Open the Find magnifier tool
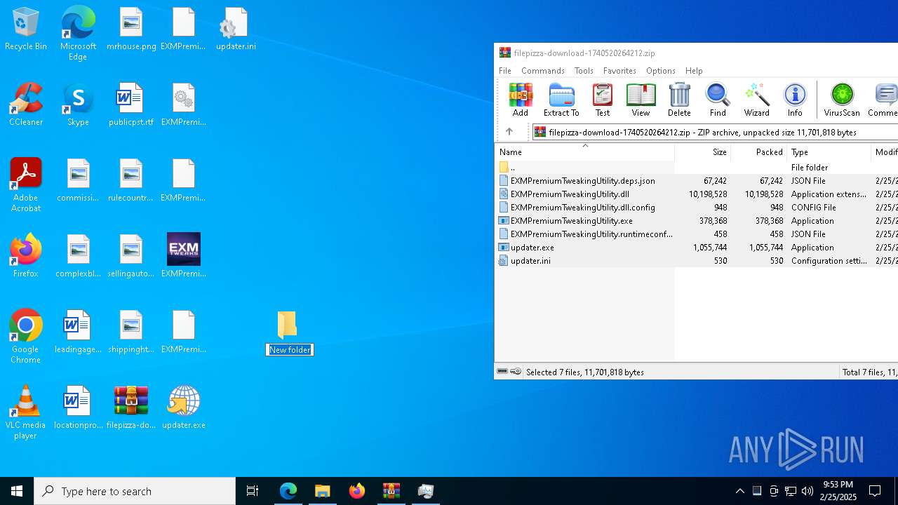The height and width of the screenshot is (505, 898). pyautogui.click(x=718, y=100)
